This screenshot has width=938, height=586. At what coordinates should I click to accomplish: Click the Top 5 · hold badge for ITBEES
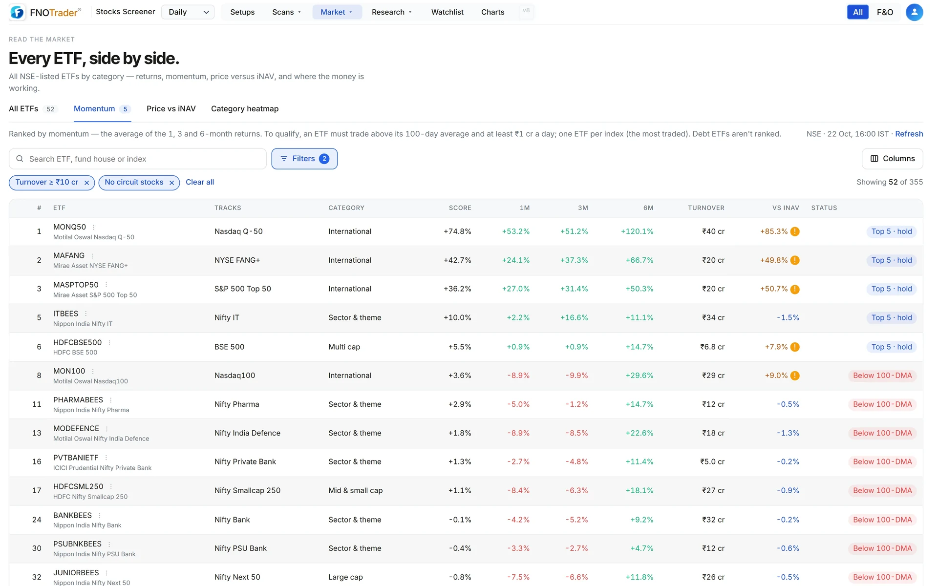click(x=892, y=318)
